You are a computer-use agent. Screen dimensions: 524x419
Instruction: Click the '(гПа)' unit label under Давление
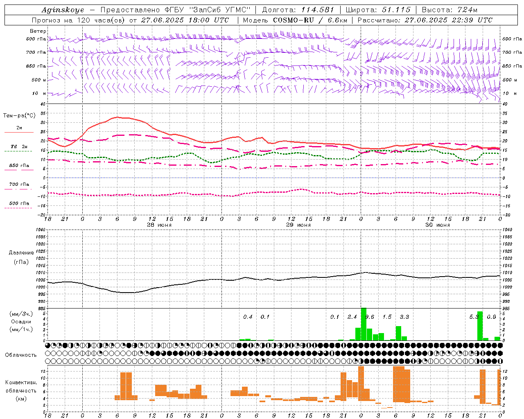(21, 262)
